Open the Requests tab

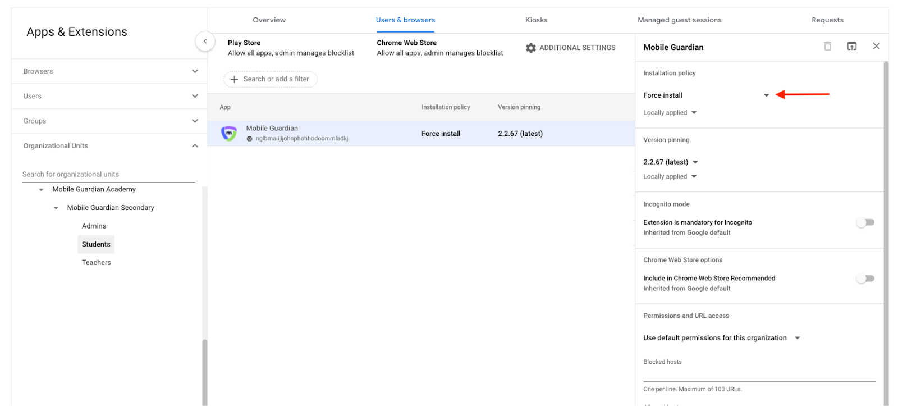coord(827,20)
